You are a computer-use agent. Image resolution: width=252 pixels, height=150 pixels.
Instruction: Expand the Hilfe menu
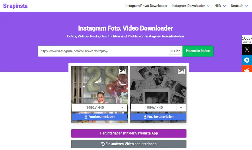tap(220, 6)
